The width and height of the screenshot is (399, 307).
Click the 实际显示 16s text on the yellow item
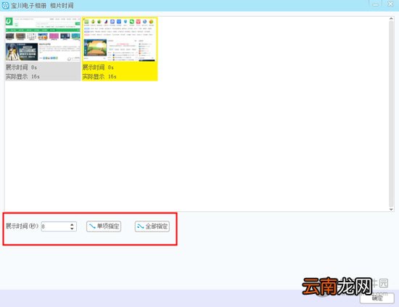pyautogui.click(x=99, y=76)
